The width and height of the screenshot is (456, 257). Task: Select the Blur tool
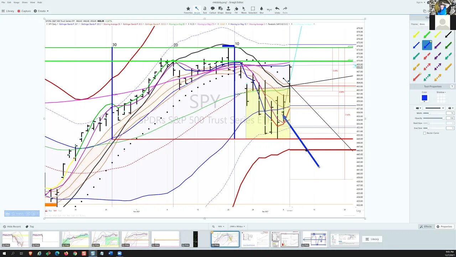click(x=261, y=10)
